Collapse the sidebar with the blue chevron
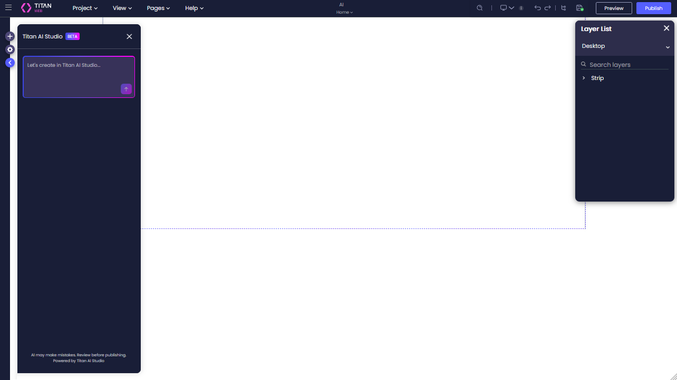Viewport: 677px width, 380px height. [9, 62]
